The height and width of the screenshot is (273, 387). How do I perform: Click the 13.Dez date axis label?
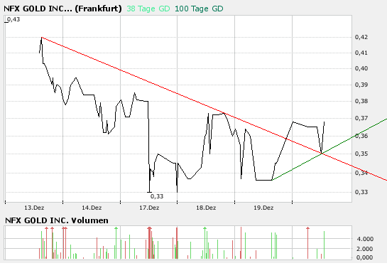[x=34, y=208]
